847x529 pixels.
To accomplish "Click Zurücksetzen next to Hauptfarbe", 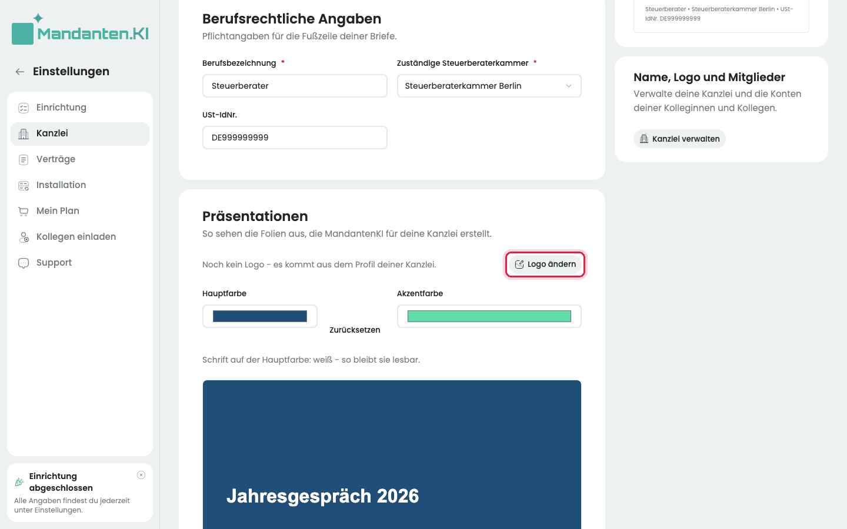I will pyautogui.click(x=355, y=330).
